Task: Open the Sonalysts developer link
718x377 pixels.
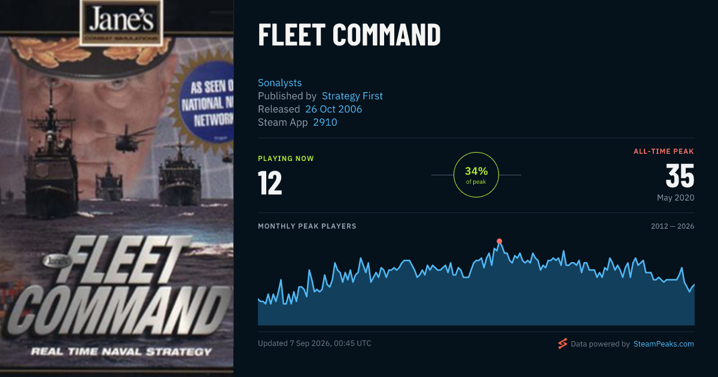Action: 280,83
